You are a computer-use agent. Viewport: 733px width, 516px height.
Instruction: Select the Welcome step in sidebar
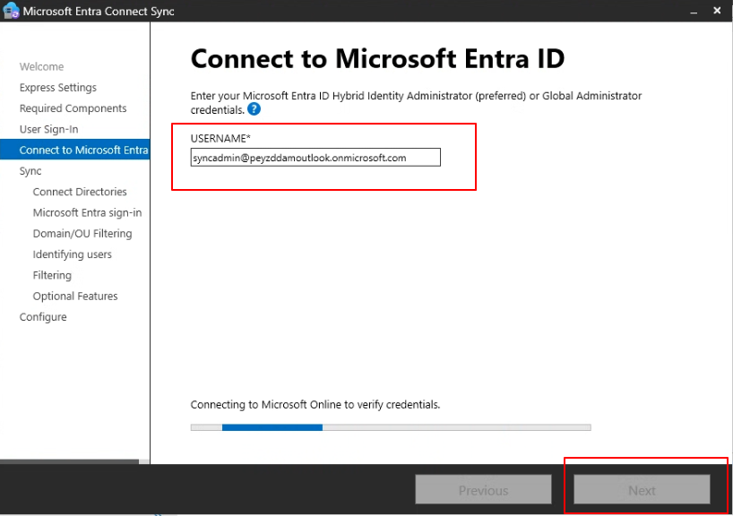41,67
